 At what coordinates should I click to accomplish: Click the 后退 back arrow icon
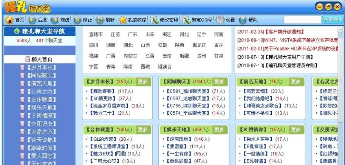coord(32,20)
